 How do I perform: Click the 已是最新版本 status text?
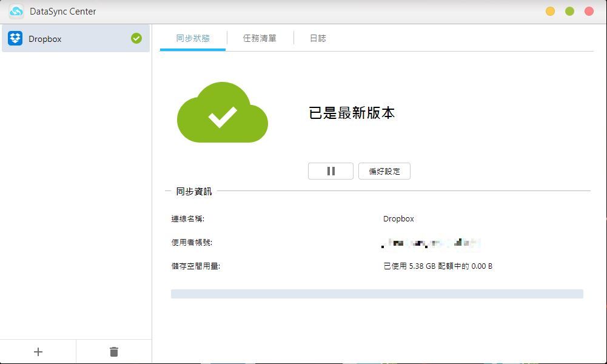tap(352, 113)
